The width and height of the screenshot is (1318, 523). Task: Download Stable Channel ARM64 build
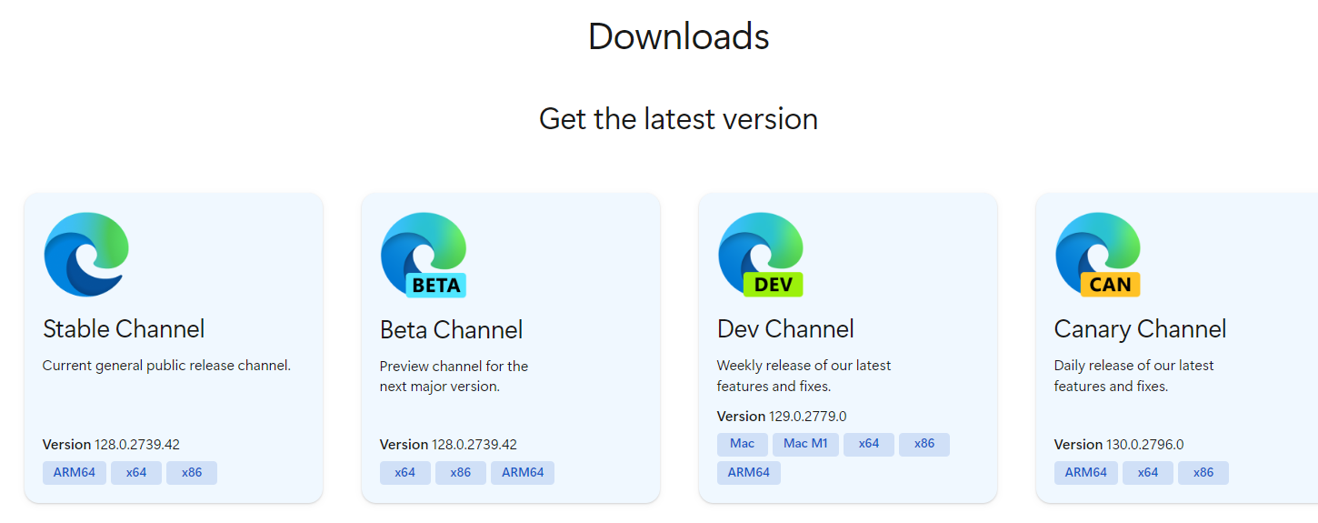point(75,473)
